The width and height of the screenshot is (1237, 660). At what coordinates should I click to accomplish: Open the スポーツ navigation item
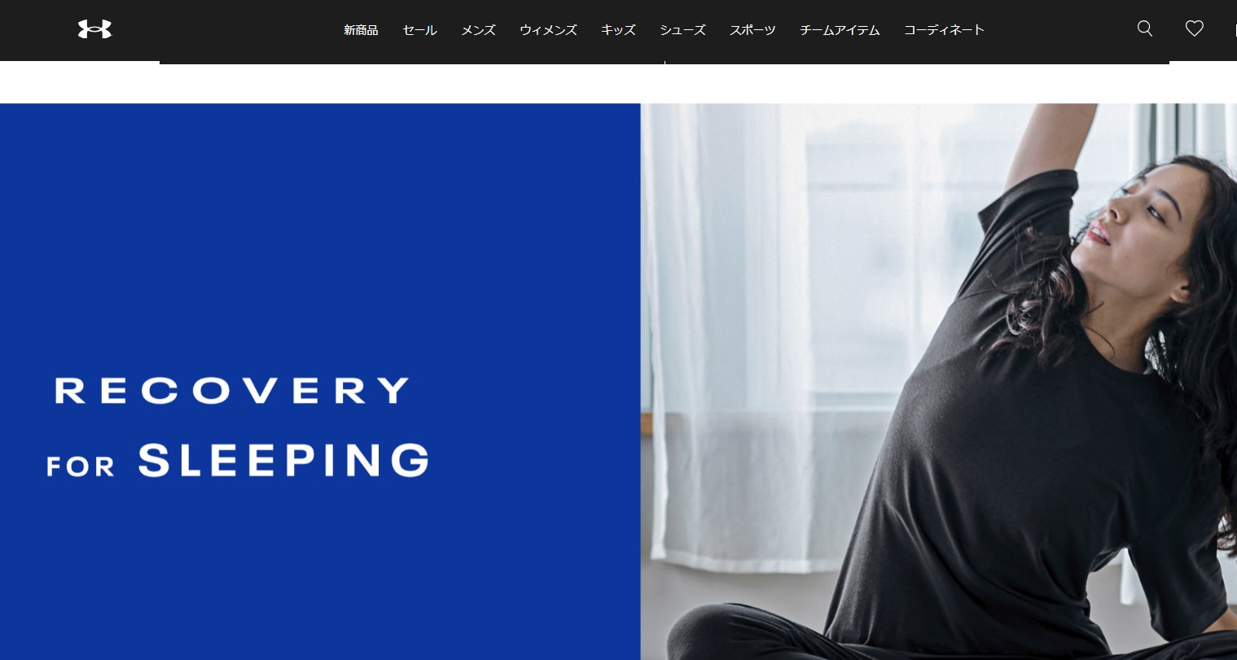[x=752, y=30]
